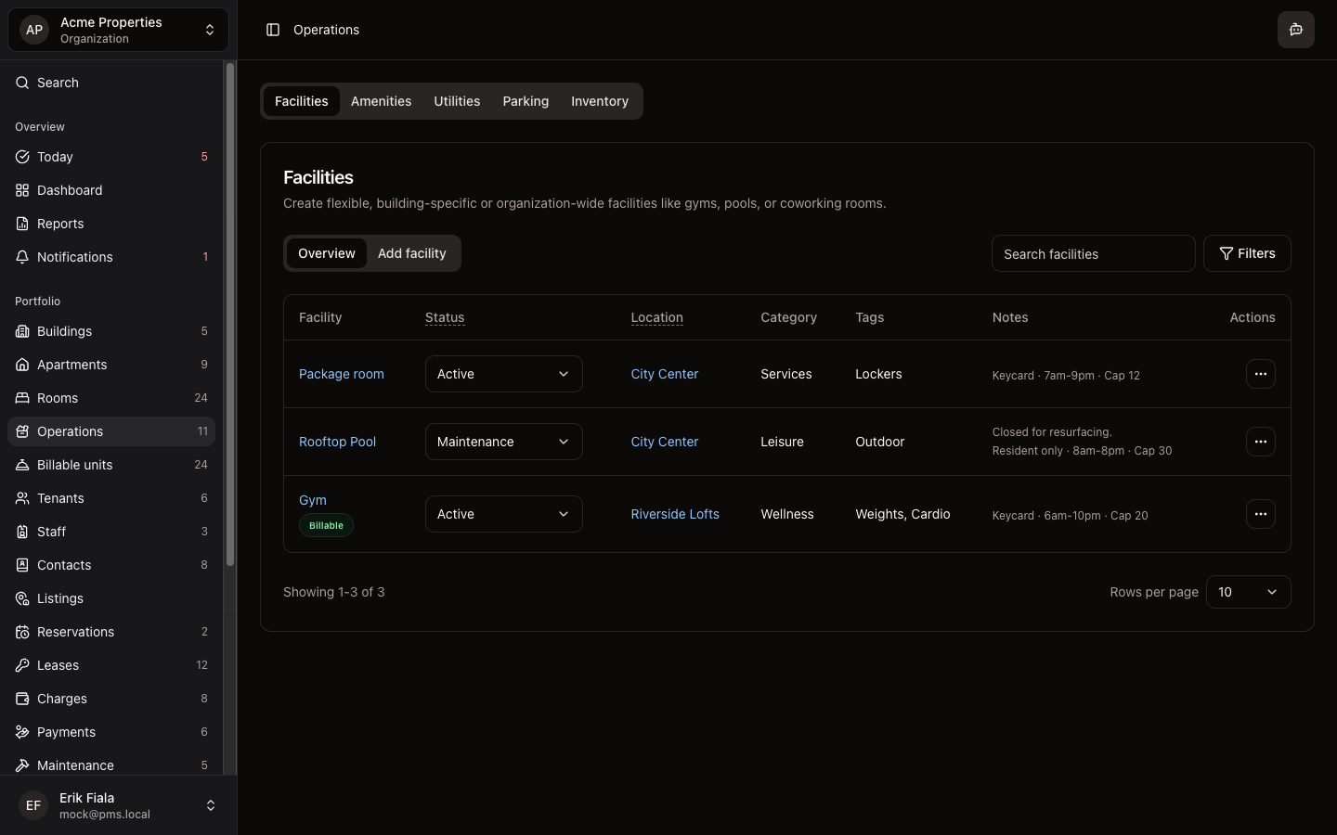The height and width of the screenshot is (835, 1337).
Task: Open actions menu for Gym row
Action: coord(1260,514)
